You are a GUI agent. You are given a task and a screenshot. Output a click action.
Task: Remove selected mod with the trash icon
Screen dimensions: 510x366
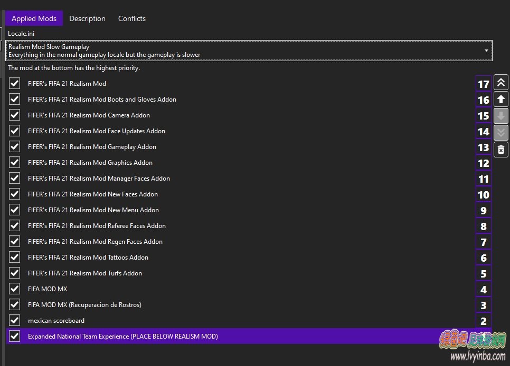pyautogui.click(x=501, y=150)
